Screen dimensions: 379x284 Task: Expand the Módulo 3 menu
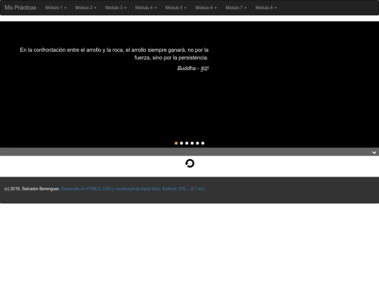click(x=116, y=8)
